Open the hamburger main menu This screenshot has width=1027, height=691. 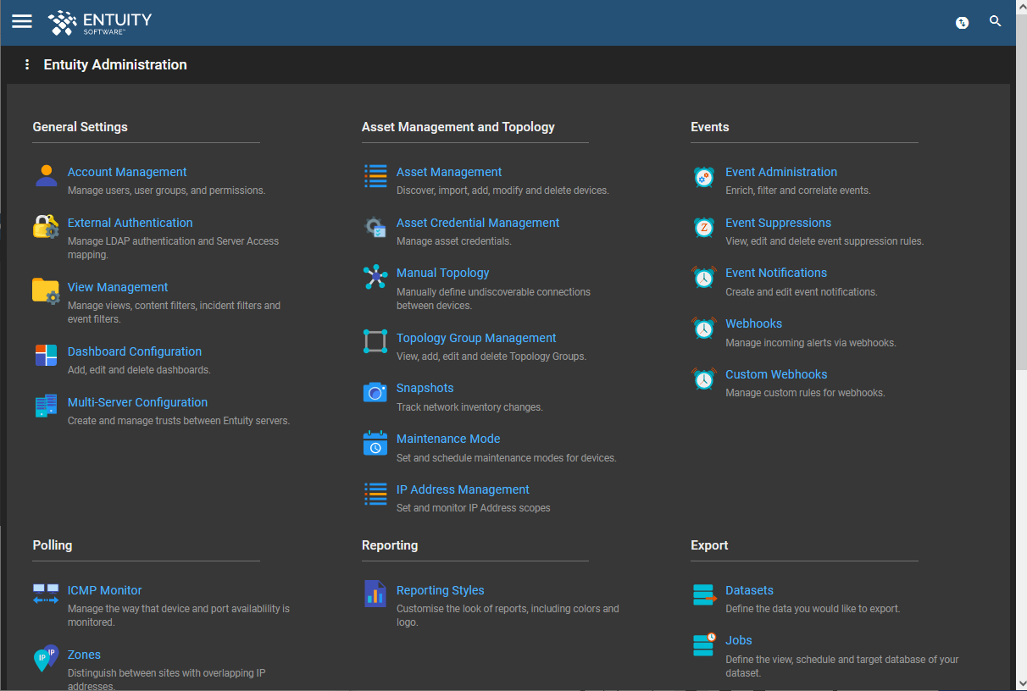(x=22, y=22)
